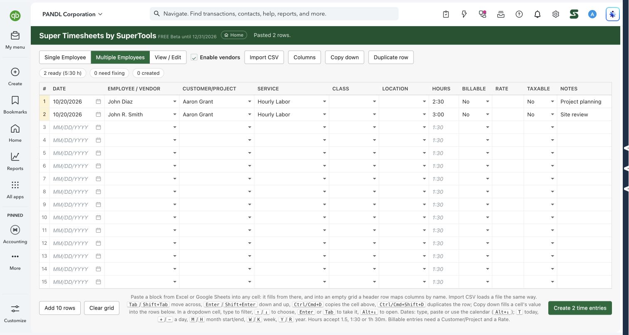Click the Duplicate row button
The height and width of the screenshot is (335, 629).
click(x=391, y=57)
